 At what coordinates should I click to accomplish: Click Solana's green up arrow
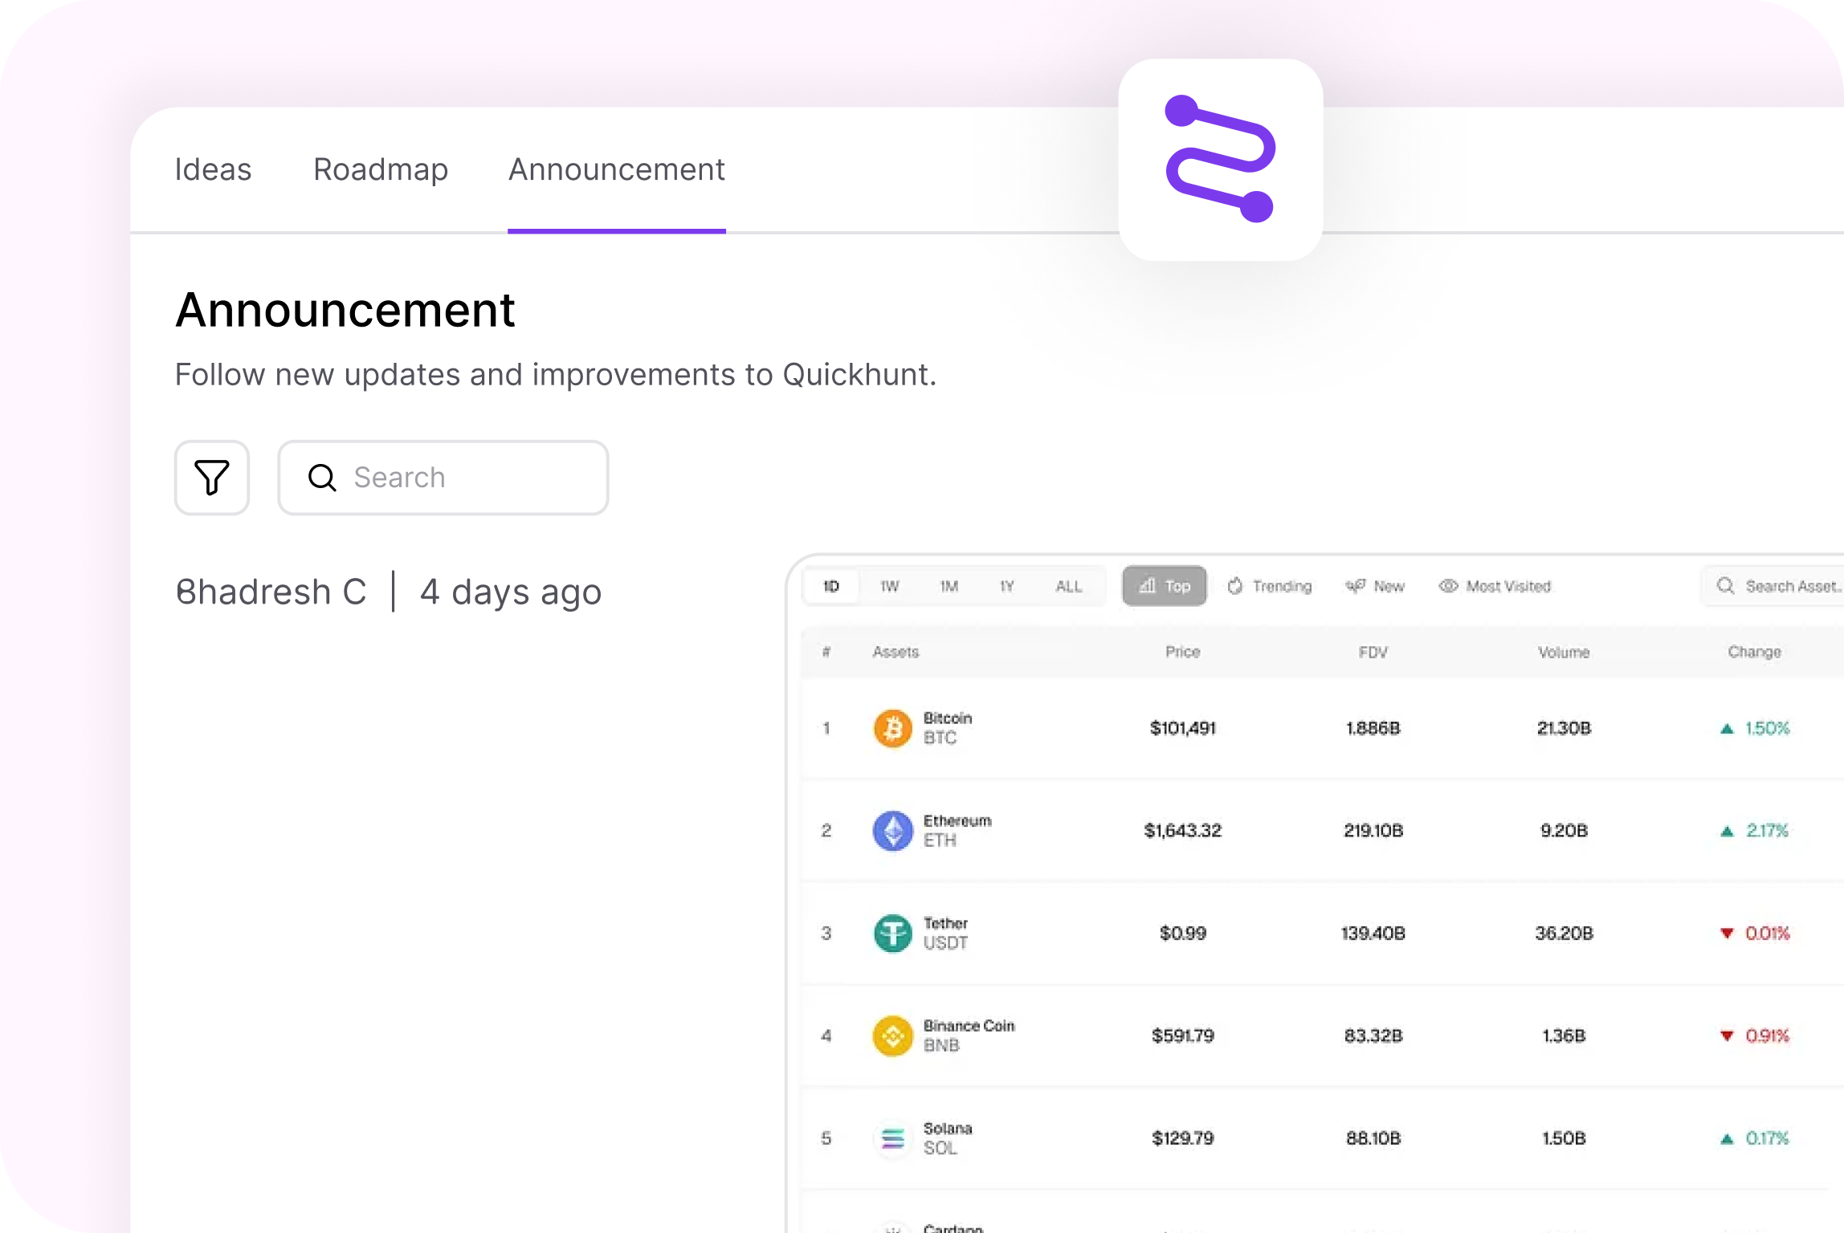[x=1727, y=1138]
